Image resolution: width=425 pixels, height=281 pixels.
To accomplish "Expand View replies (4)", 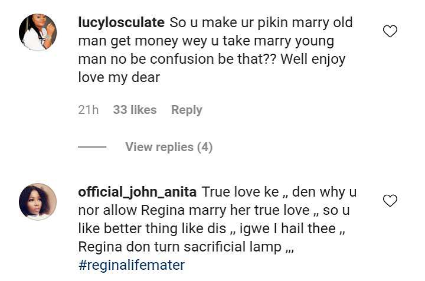I will pos(168,147).
